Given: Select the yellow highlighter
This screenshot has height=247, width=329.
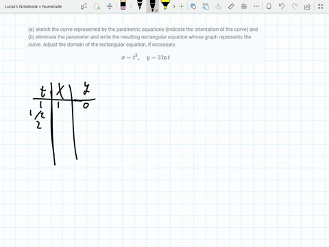Looking at the screenshot, I should (165, 5).
